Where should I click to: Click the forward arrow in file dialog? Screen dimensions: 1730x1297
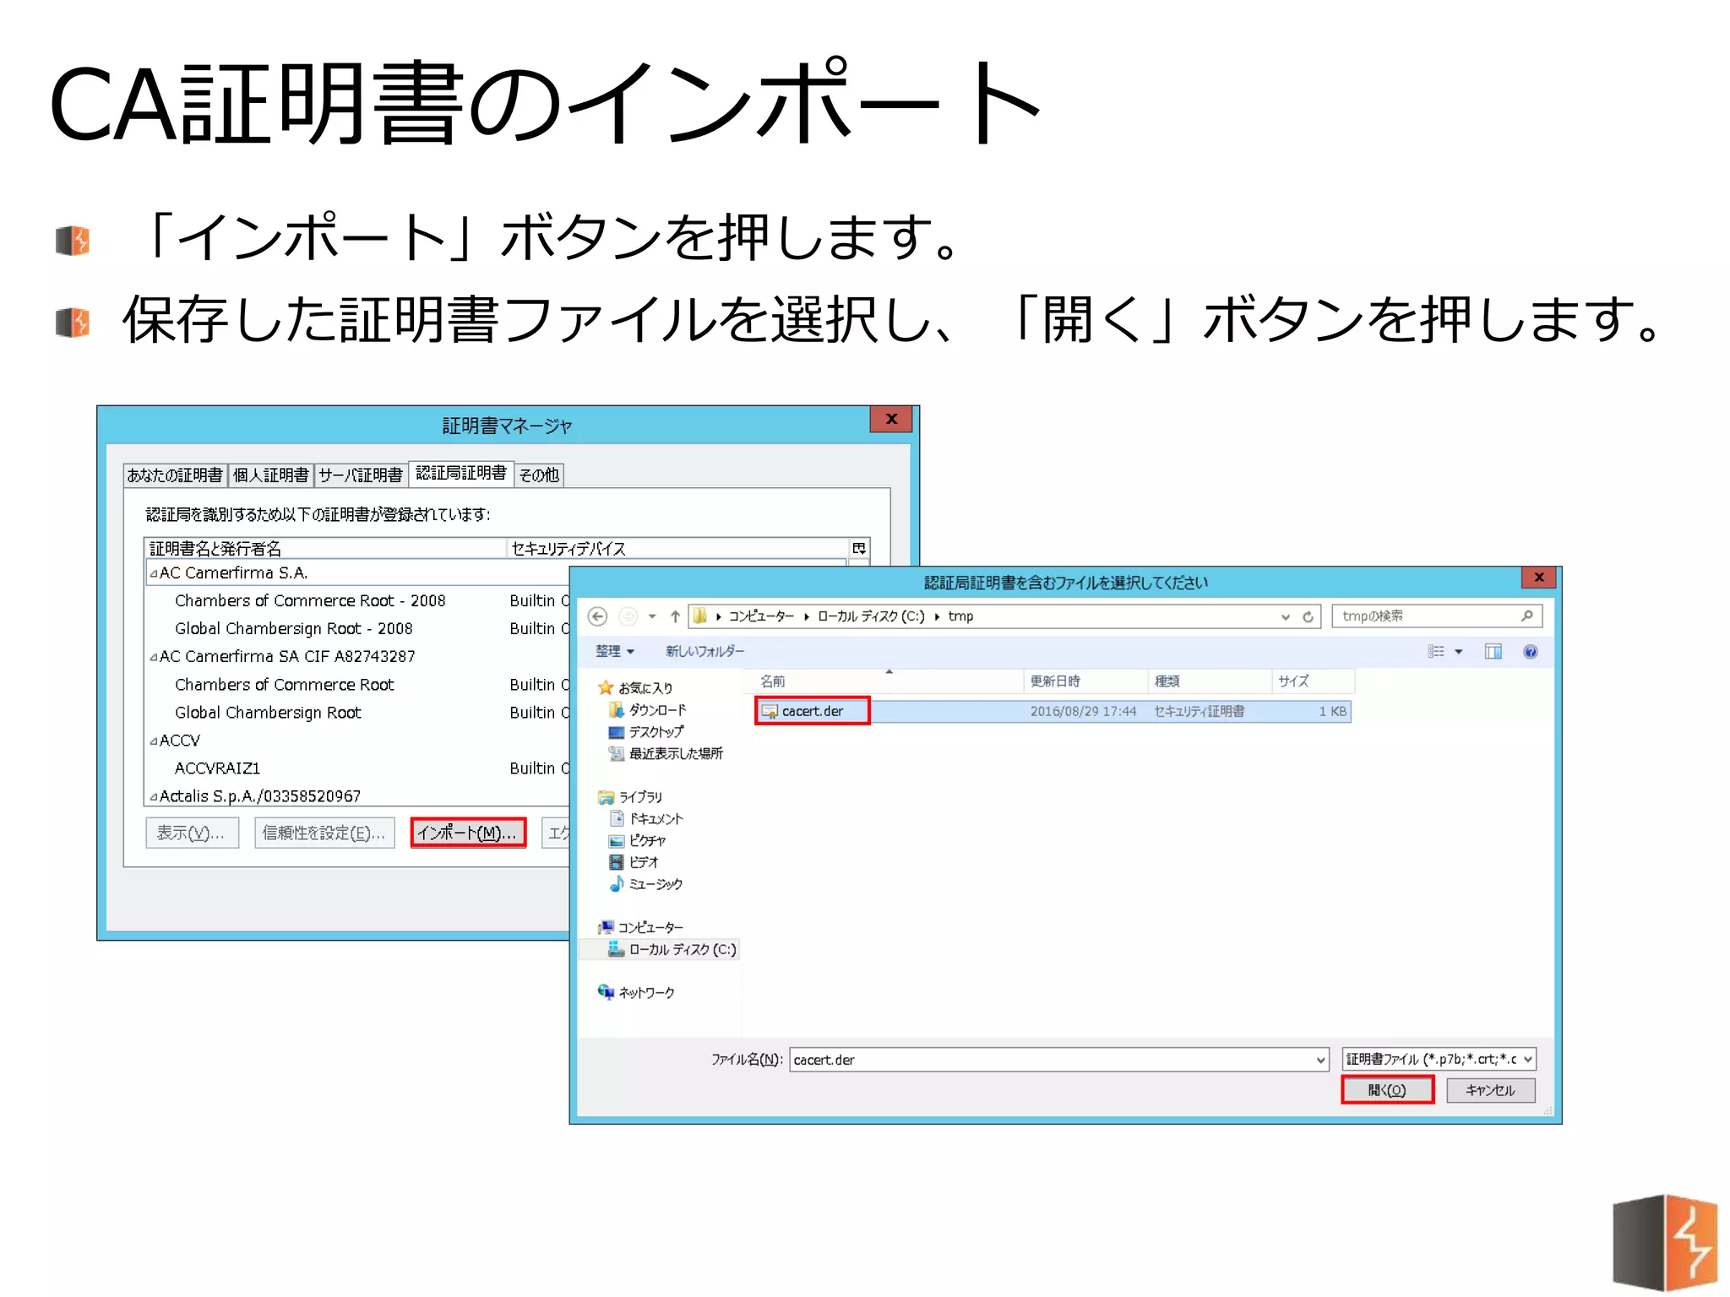pyautogui.click(x=628, y=616)
